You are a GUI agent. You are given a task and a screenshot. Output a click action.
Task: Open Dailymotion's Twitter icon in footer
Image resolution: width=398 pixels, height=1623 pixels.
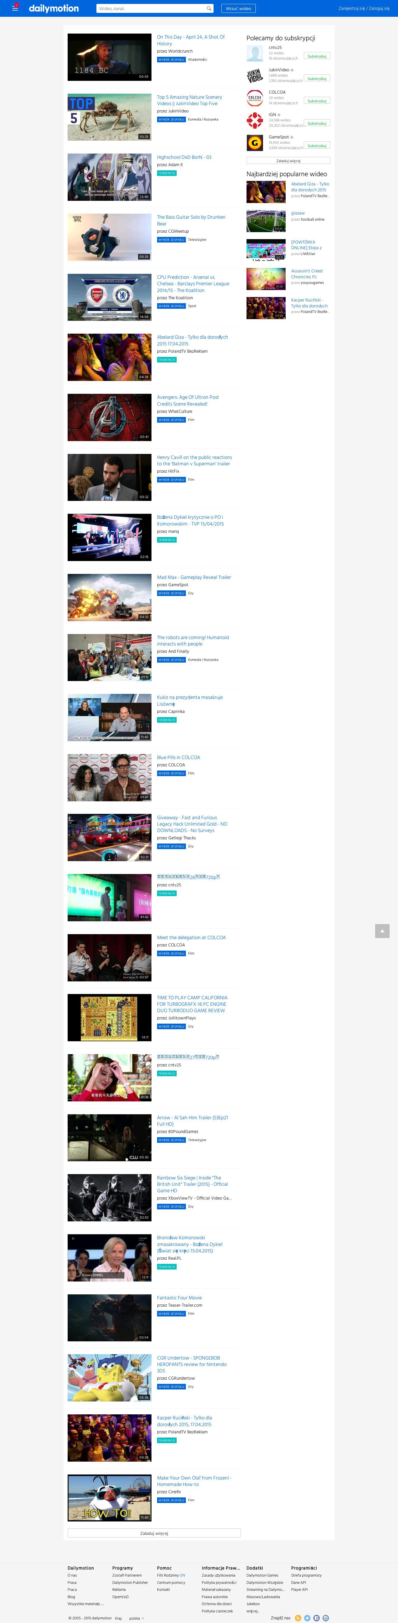click(307, 1617)
